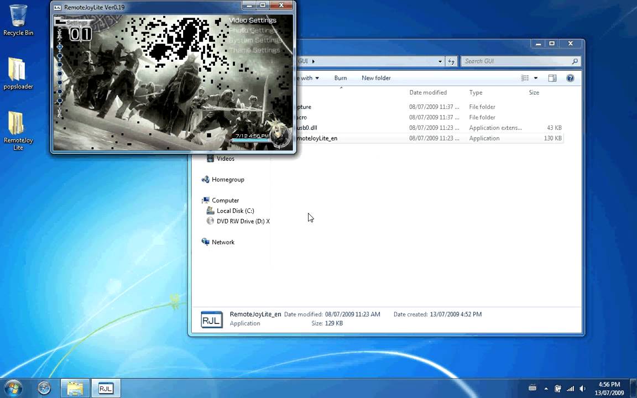Image resolution: width=637 pixels, height=398 pixels.
Task: Click the GUI breadcrumb in address bar
Action: click(303, 61)
